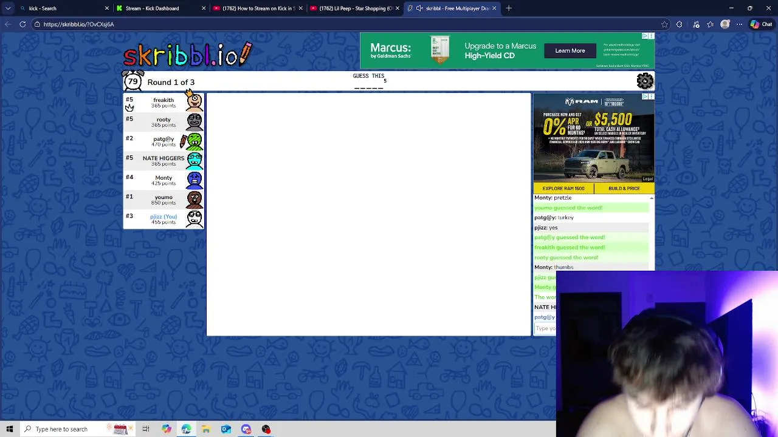
Task: Click the address bar URL
Action: (78, 24)
